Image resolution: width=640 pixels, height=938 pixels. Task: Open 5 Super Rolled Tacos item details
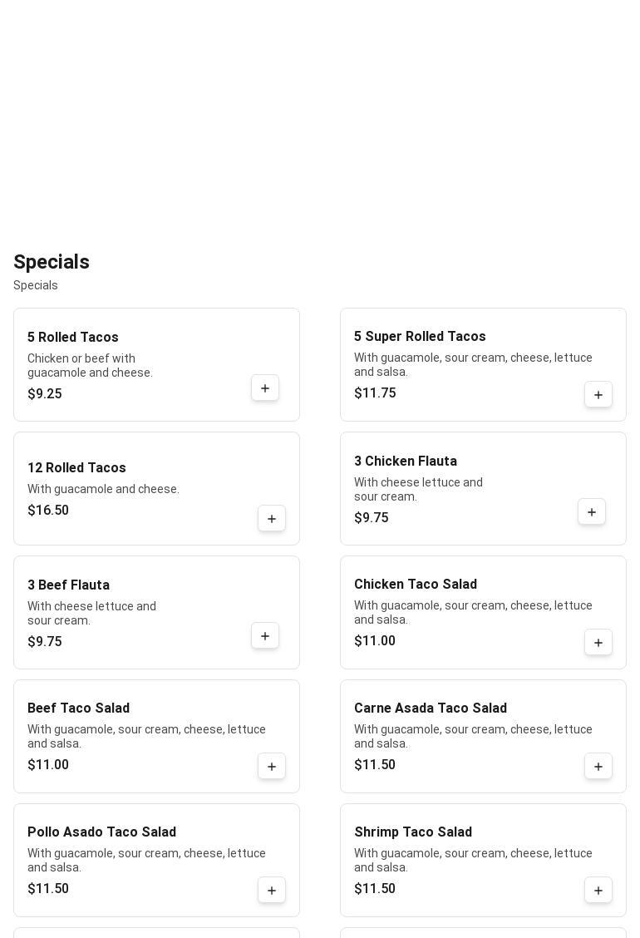point(420,337)
